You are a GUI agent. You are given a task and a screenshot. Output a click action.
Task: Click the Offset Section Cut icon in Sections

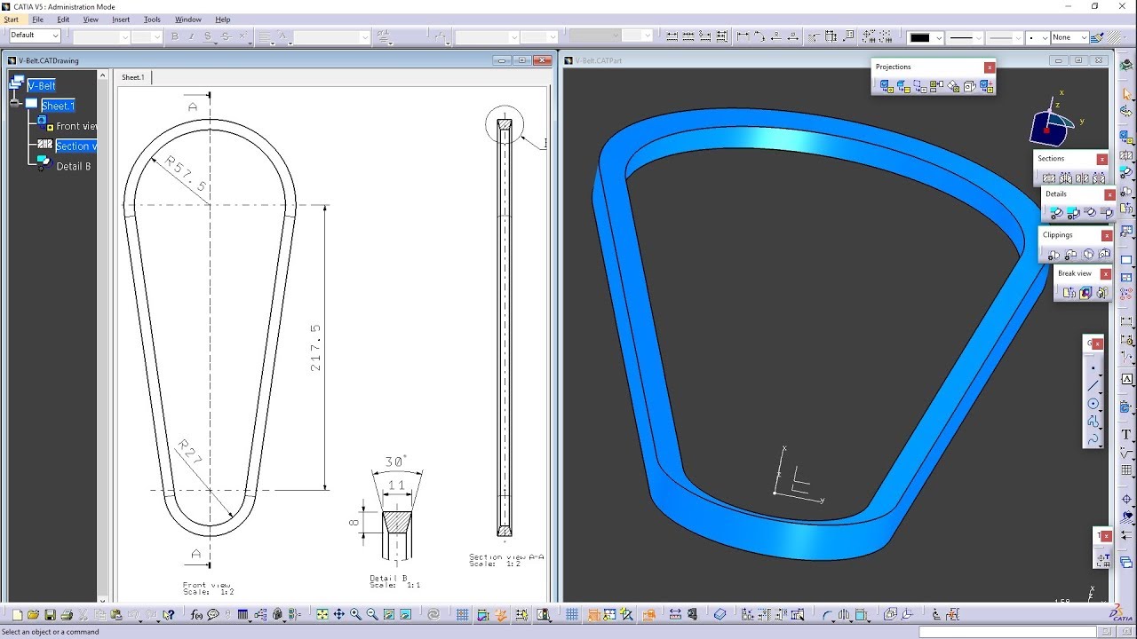[1082, 178]
